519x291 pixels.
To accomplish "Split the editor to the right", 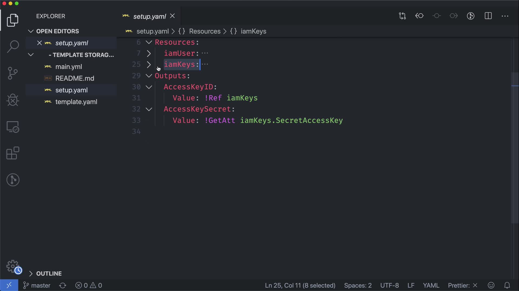I will pos(488,16).
